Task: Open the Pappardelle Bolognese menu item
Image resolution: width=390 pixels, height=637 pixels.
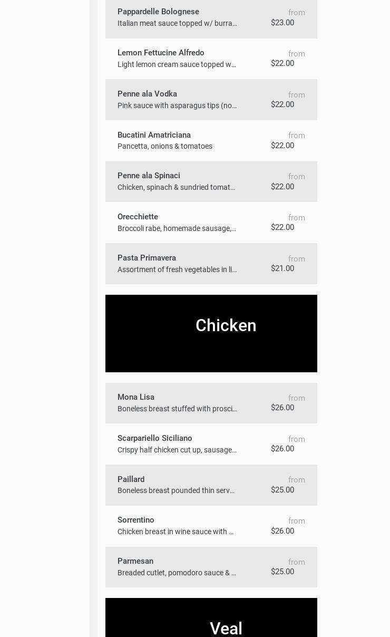Action: pyautogui.click(x=158, y=12)
